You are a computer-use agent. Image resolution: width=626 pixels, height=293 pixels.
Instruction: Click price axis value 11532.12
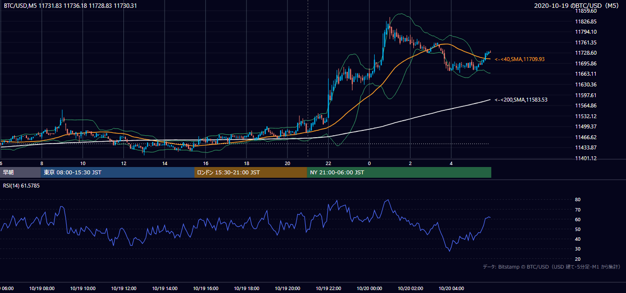coord(586,116)
